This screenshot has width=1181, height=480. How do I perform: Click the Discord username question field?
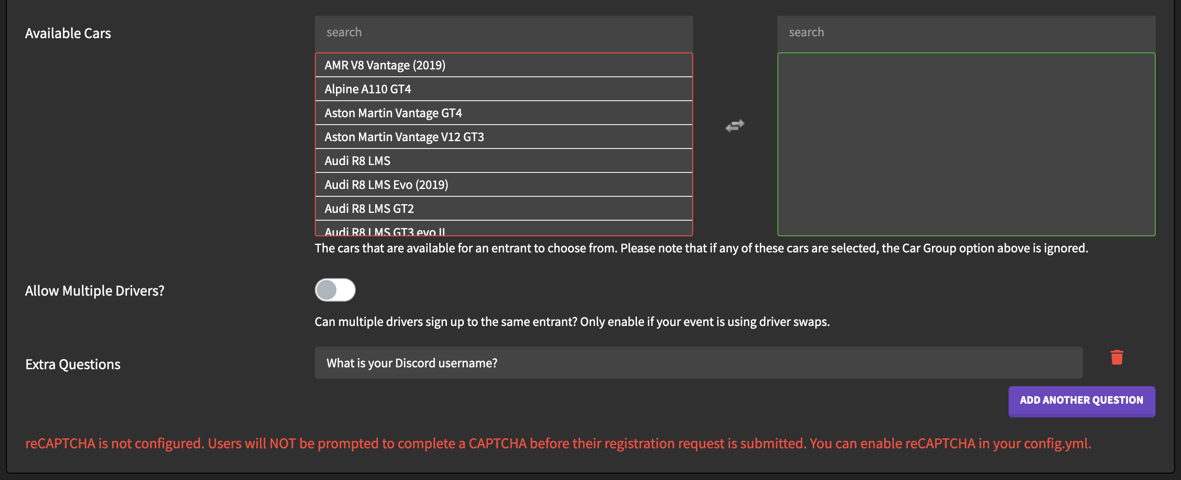click(x=698, y=363)
